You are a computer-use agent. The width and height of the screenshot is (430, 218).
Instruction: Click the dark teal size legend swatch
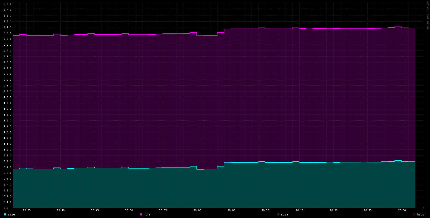(279, 214)
